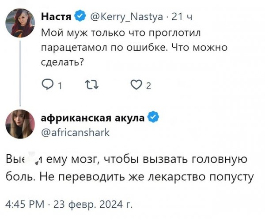265x220 pixels.
Task: Open Настя's profile avatar
Action: coord(19,23)
